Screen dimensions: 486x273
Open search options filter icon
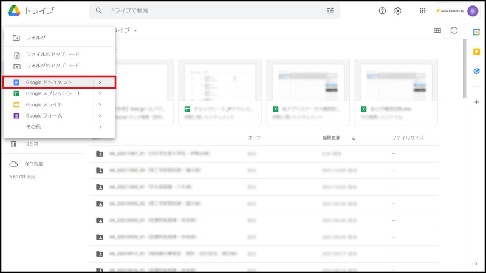click(330, 11)
